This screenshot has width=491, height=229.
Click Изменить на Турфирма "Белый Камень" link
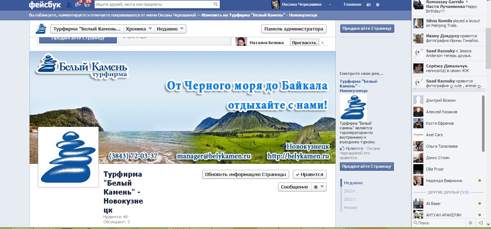(x=259, y=15)
